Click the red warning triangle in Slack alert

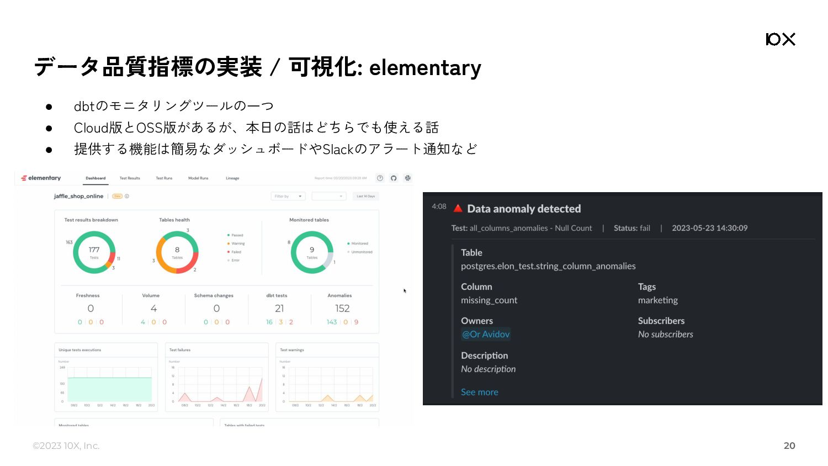[x=458, y=208]
